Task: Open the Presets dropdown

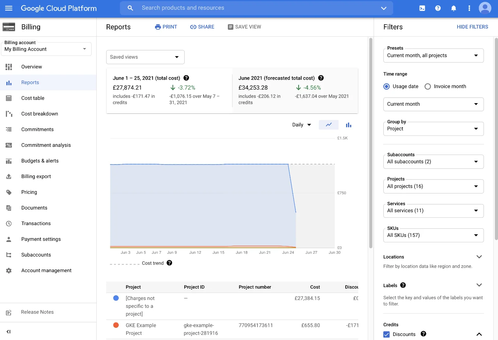Action: tap(433, 55)
